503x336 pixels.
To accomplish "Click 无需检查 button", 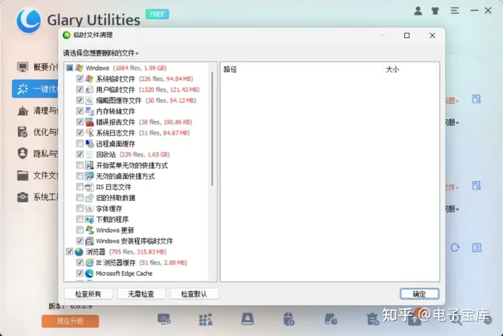I will point(141,293).
